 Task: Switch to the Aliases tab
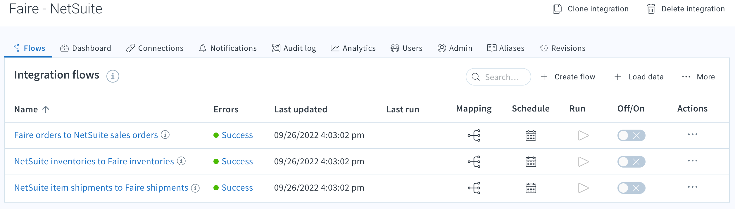506,48
